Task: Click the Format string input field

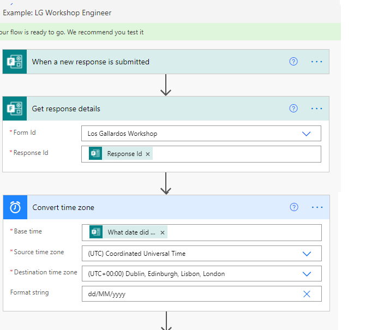Action: point(191,294)
